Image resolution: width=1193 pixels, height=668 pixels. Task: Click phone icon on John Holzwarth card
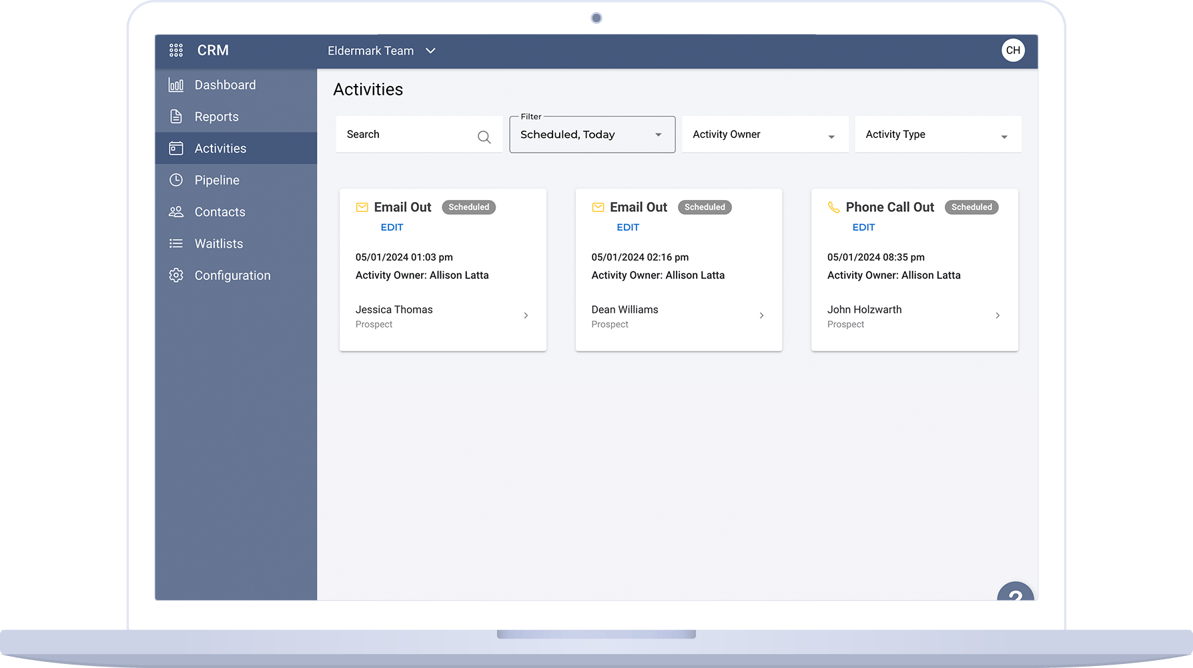(x=833, y=207)
